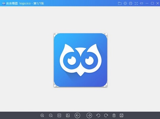The width and height of the screenshot is (160, 119).
Task: Rotate the image clockwise
Action: [x=106, y=115]
